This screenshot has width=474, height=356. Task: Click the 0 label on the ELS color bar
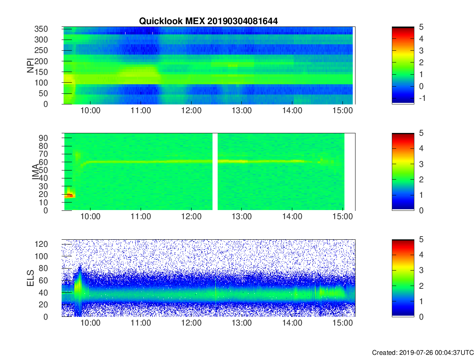pos(421,316)
